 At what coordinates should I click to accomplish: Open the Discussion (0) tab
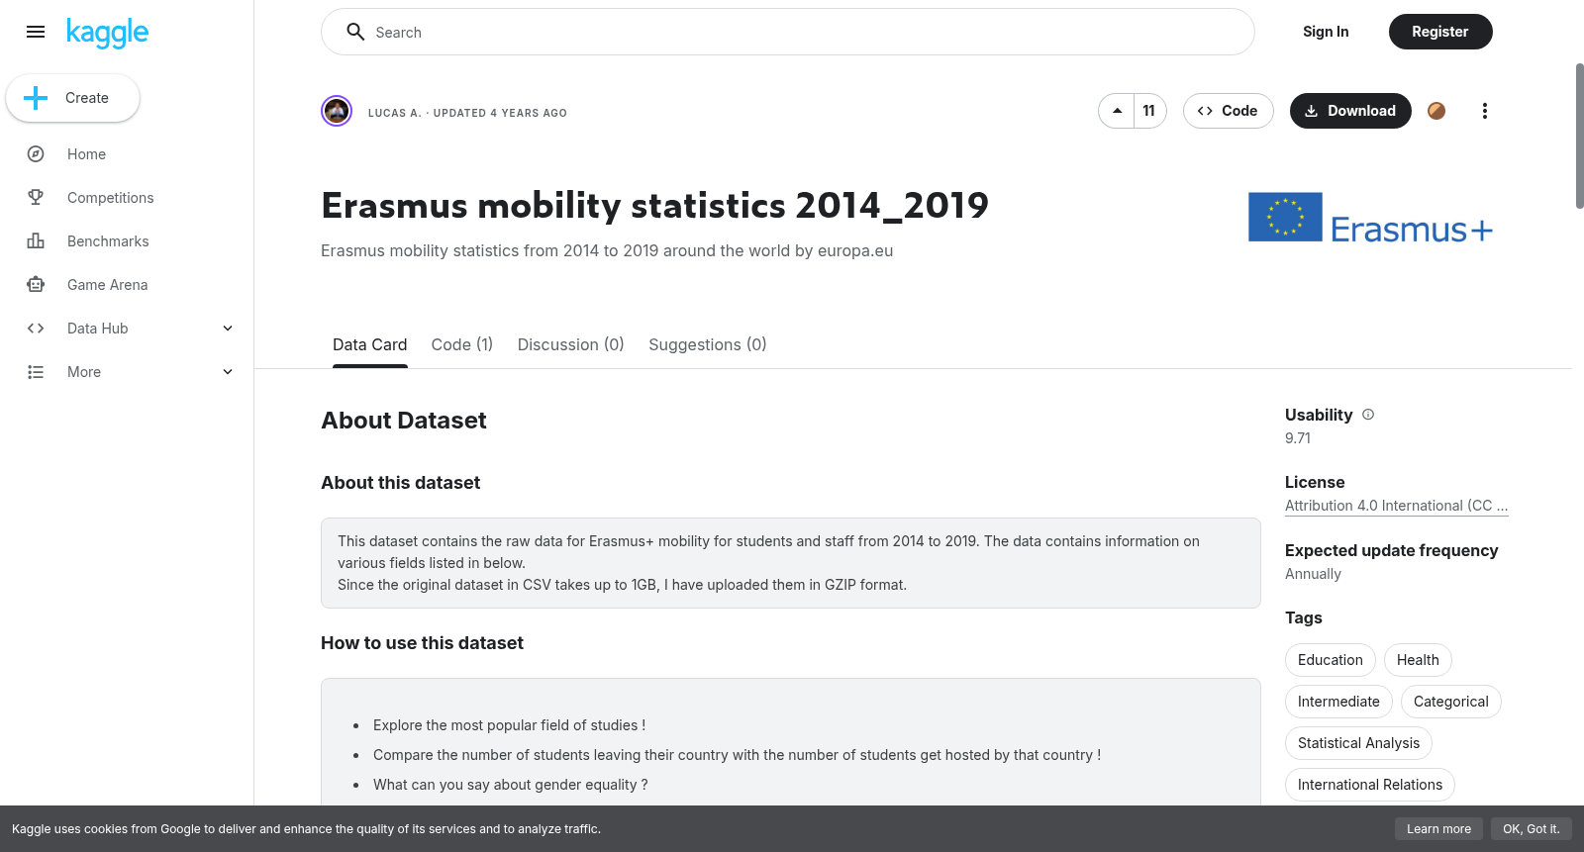(x=570, y=344)
